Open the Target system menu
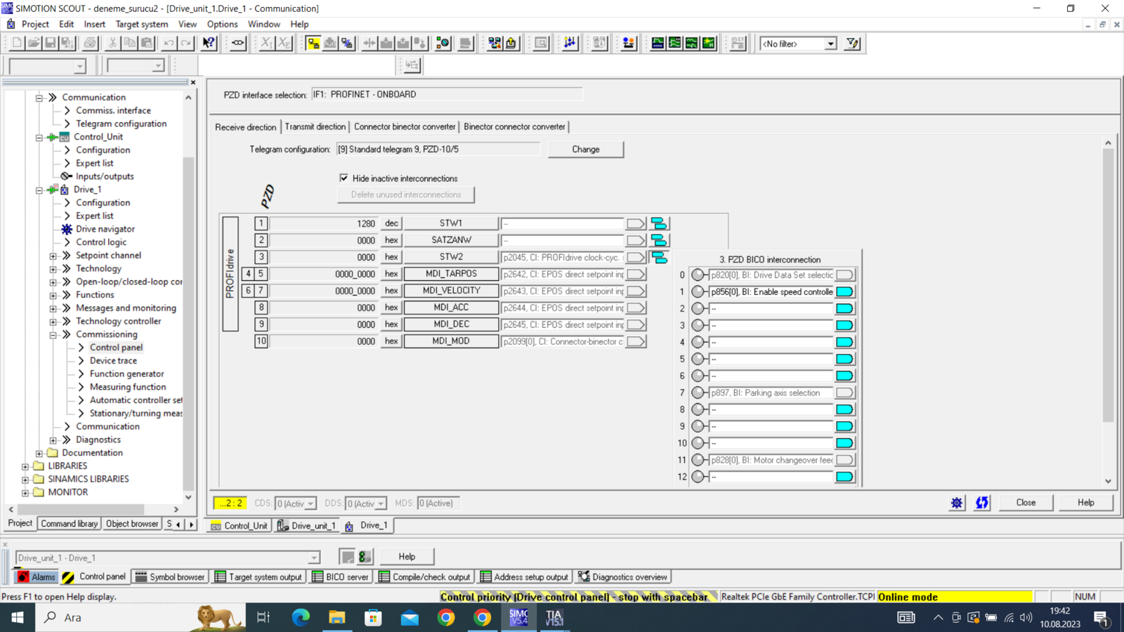Viewport: 1124px width, 632px height. (142, 24)
